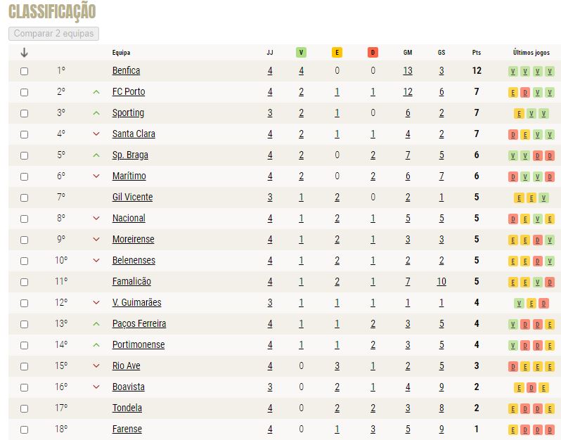
Task: Click the sort arrow icon in table header
Action: tap(24, 53)
